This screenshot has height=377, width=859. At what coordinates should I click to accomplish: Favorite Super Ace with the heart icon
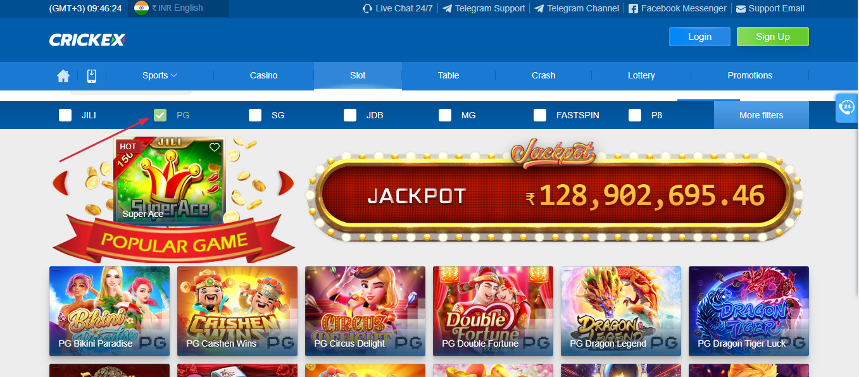[214, 147]
